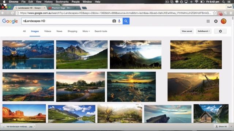This screenshot has width=234, height=131.
Task: Open the golden stormy hillside thumbnail
Action: coord(196,55)
